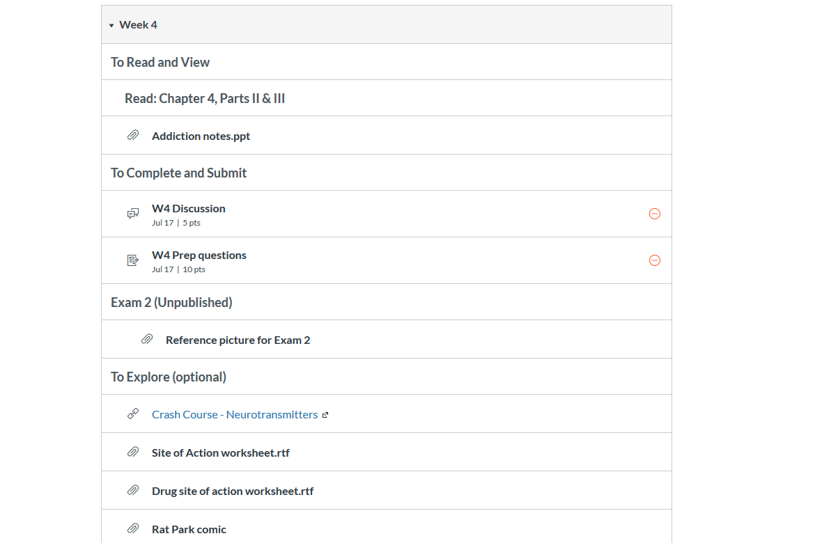Screen dimensions: 815x543
Task: Open W4 Prep questions assignment
Action: click(199, 255)
